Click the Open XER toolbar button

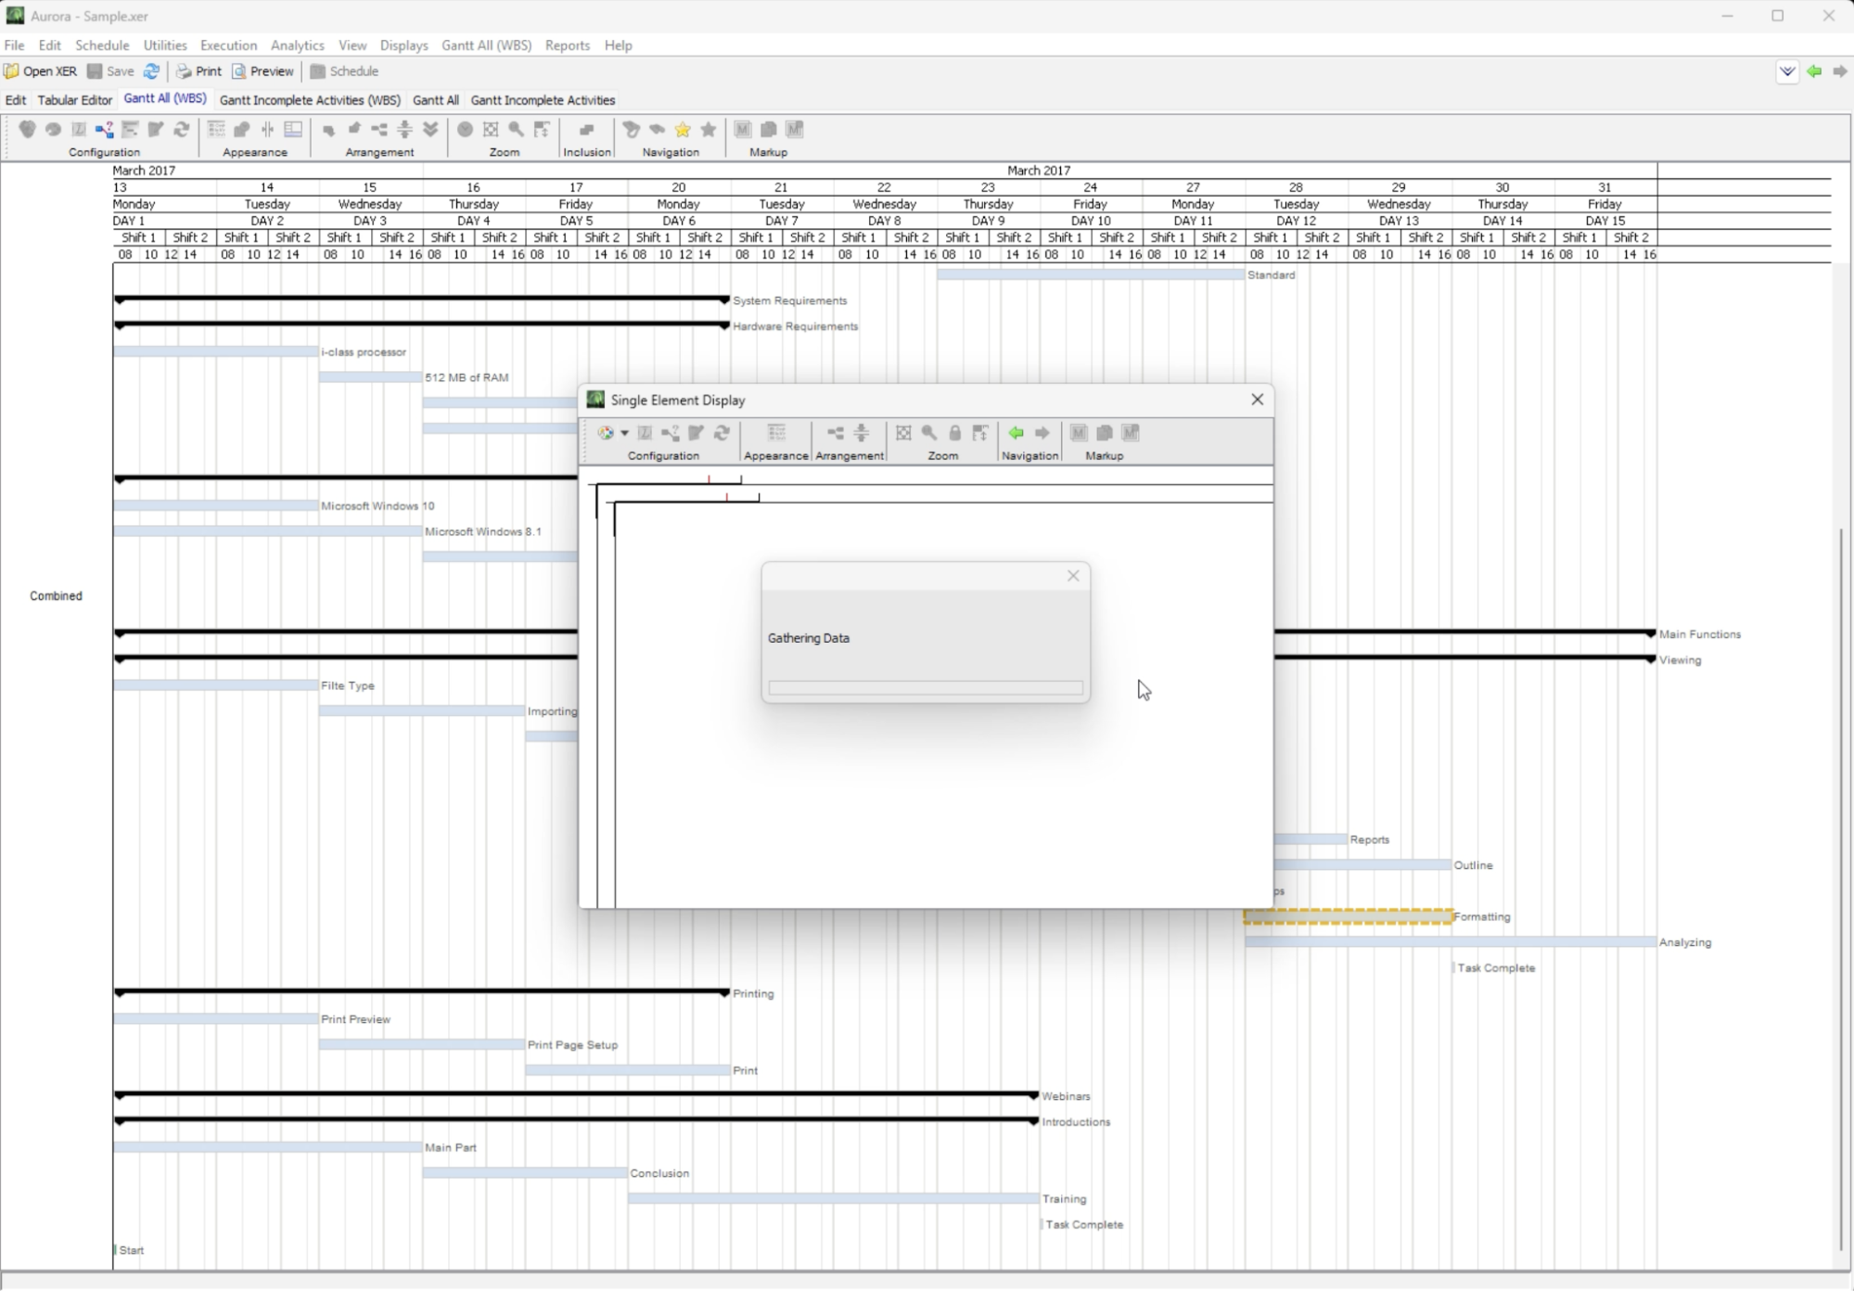click(40, 71)
